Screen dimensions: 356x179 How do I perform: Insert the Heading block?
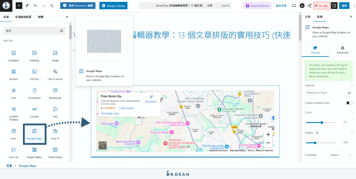pyautogui.click(x=34, y=56)
